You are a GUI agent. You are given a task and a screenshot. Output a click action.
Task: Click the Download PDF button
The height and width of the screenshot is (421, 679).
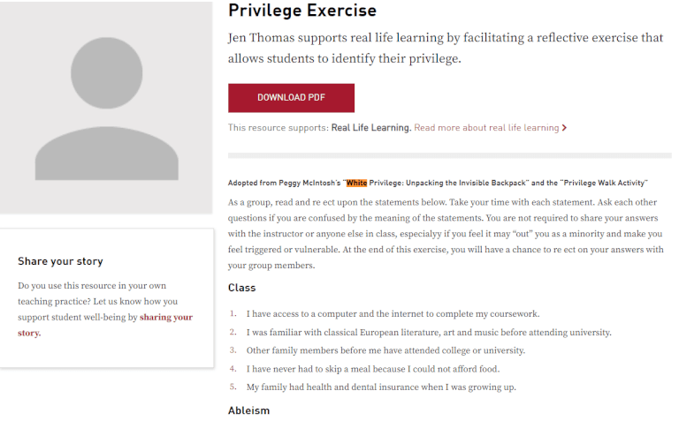(x=291, y=98)
